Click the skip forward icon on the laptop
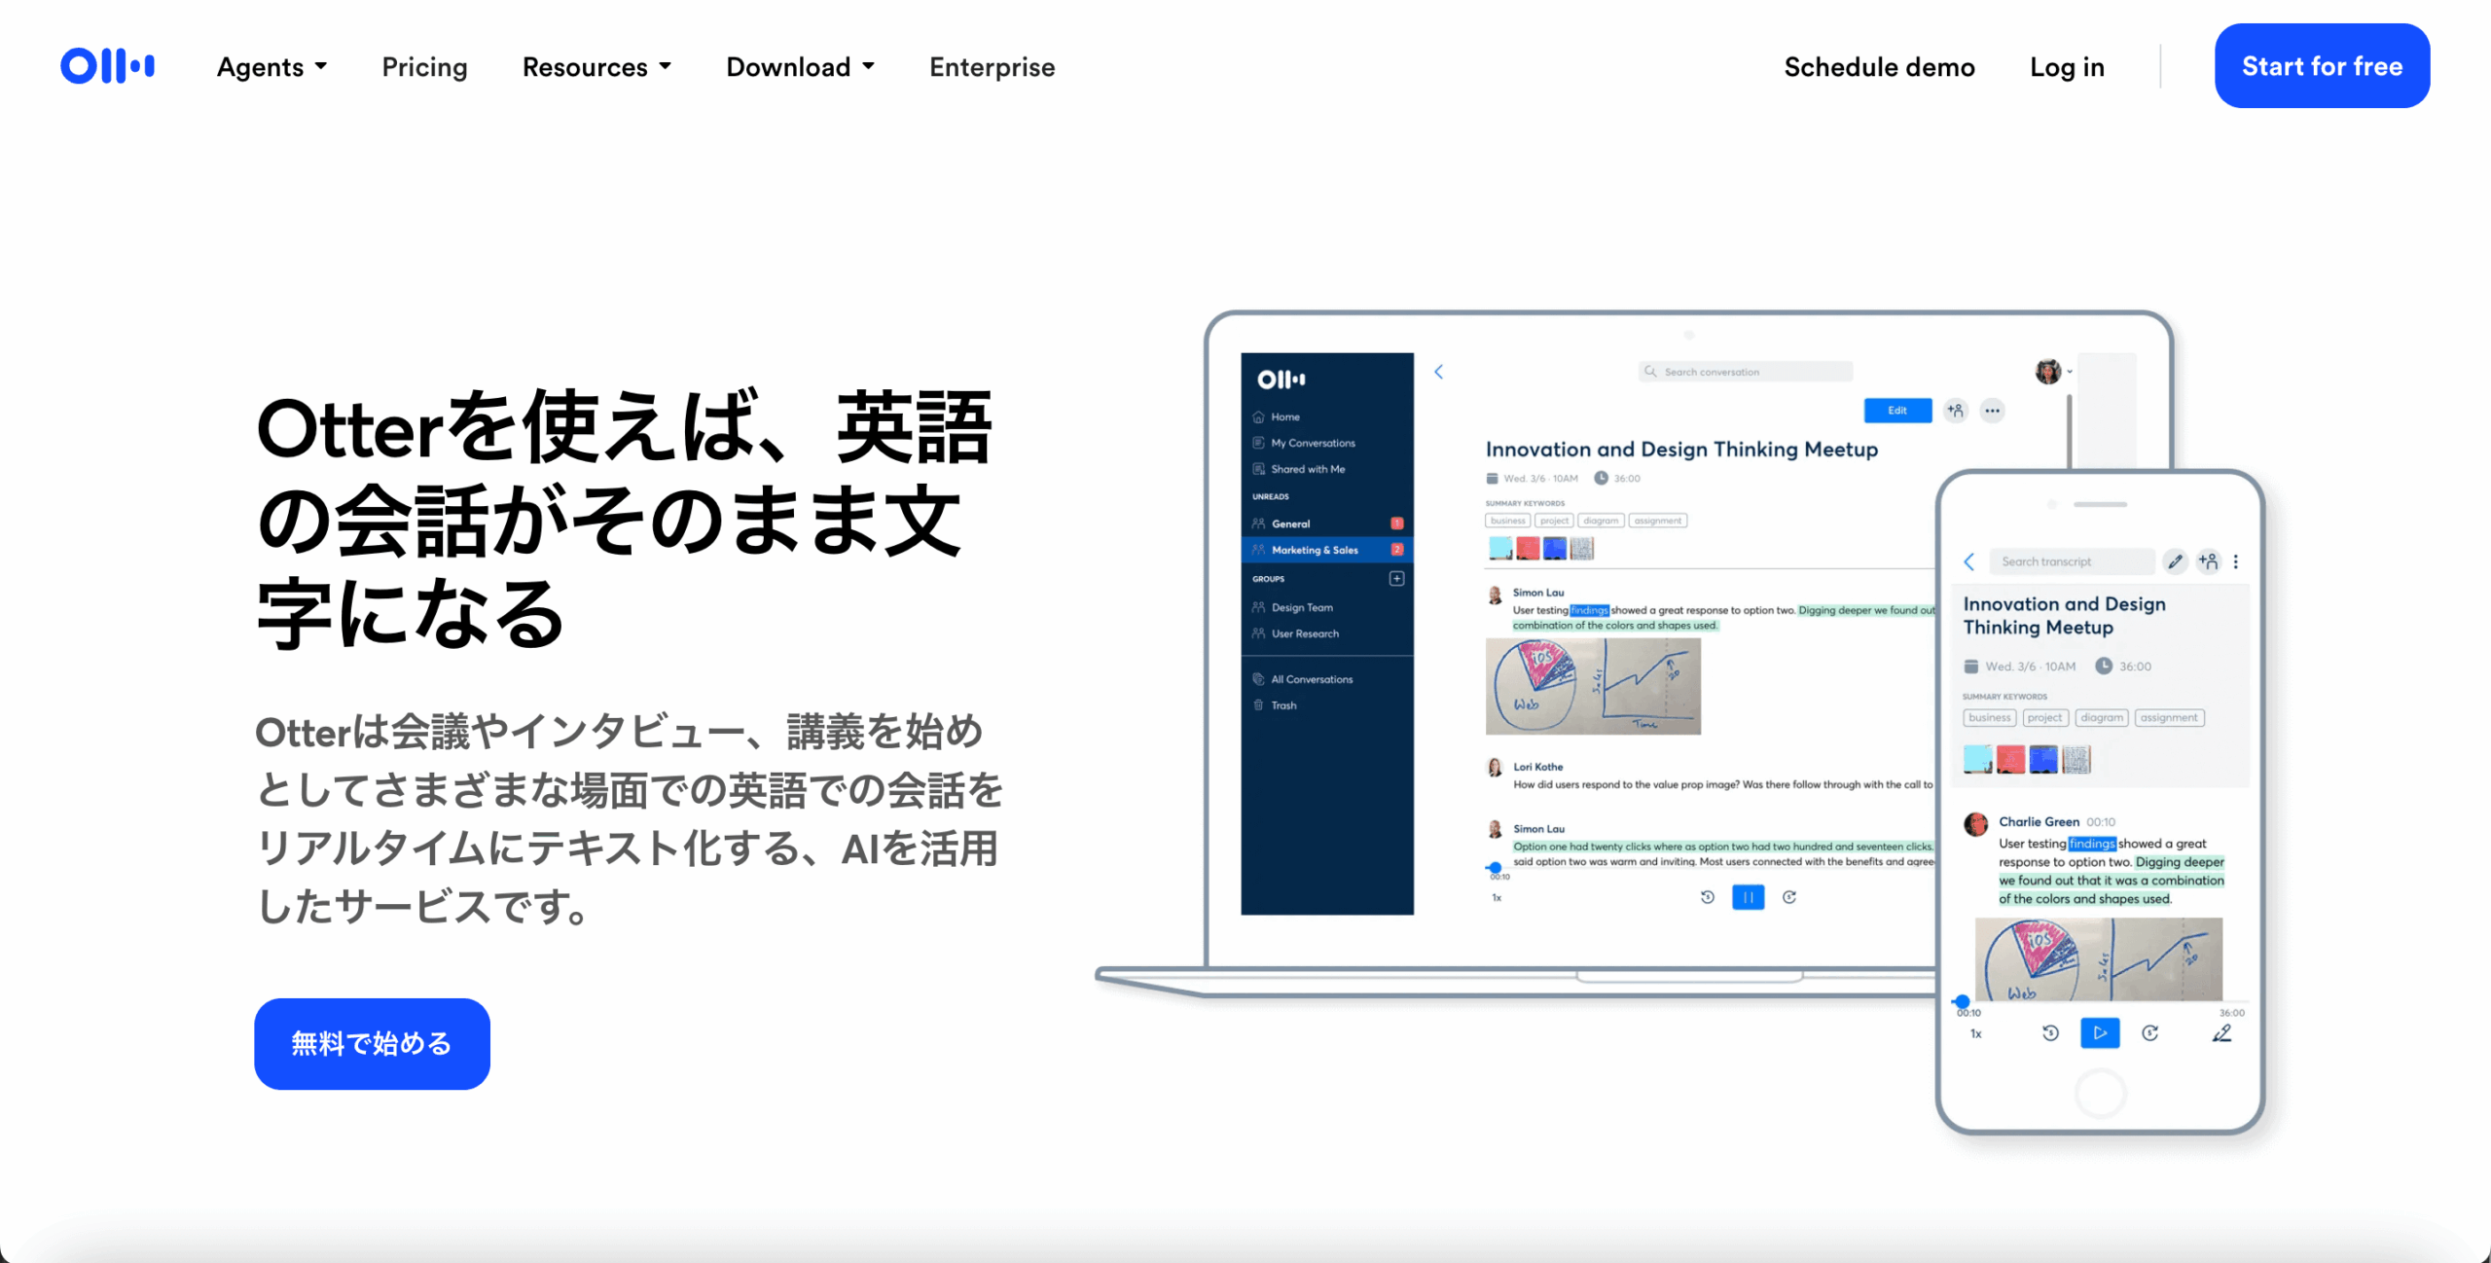This screenshot has width=2491, height=1263. pos(1788,897)
